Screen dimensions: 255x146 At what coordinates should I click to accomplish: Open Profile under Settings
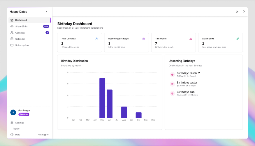pyautogui.click(x=16, y=129)
